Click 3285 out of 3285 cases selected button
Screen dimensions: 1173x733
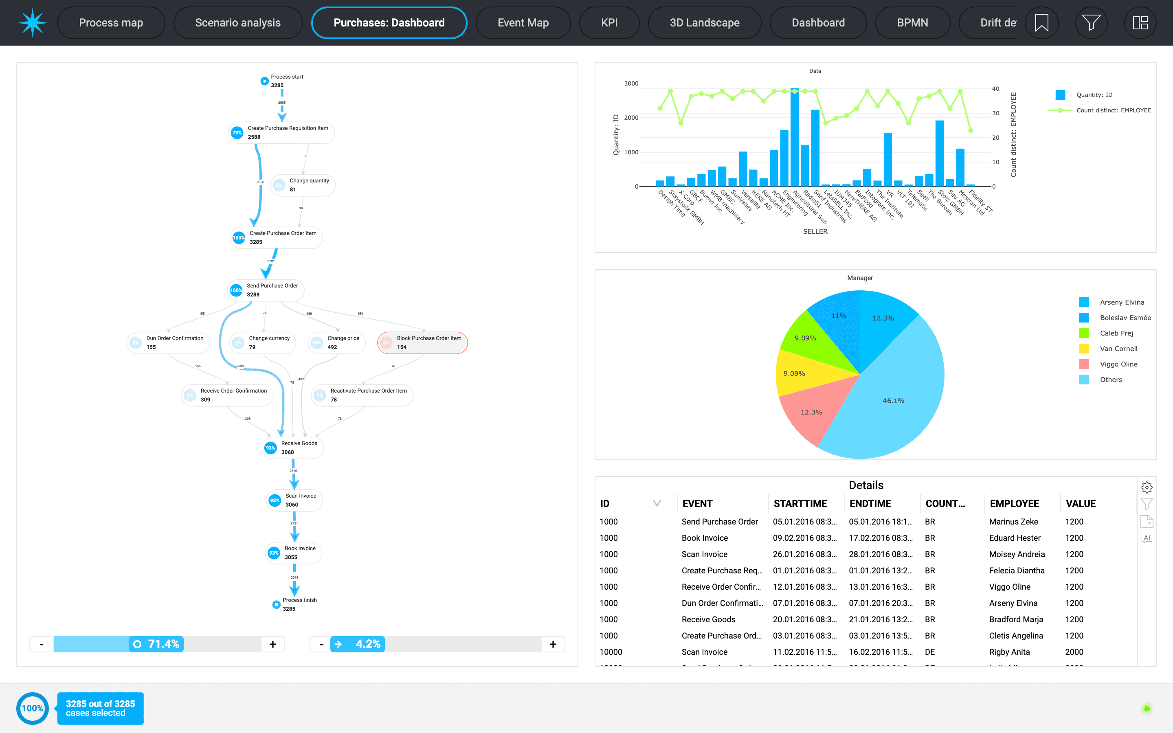pos(100,708)
